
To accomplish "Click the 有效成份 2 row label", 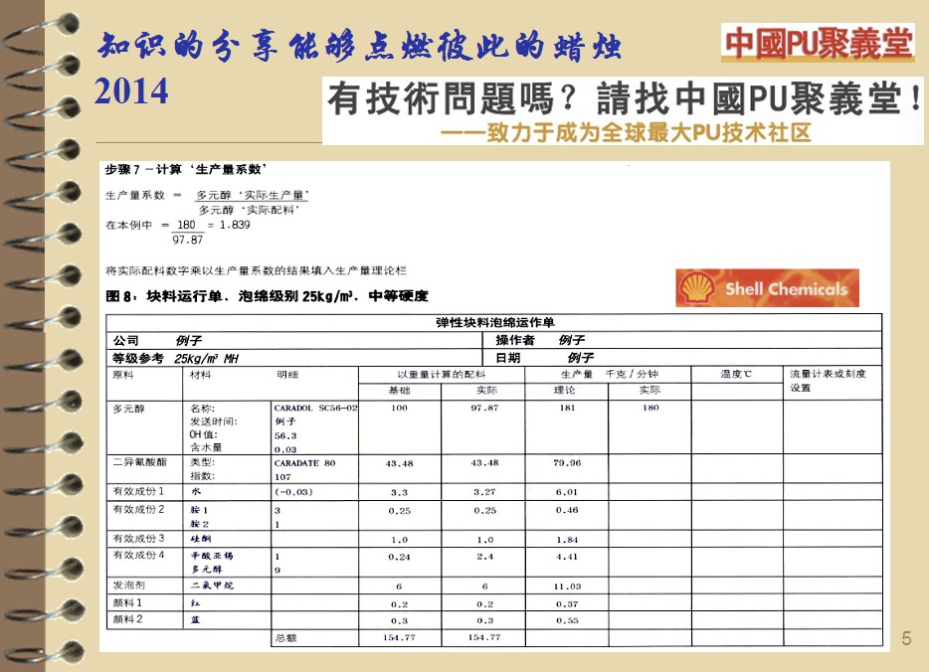I will 138,509.
